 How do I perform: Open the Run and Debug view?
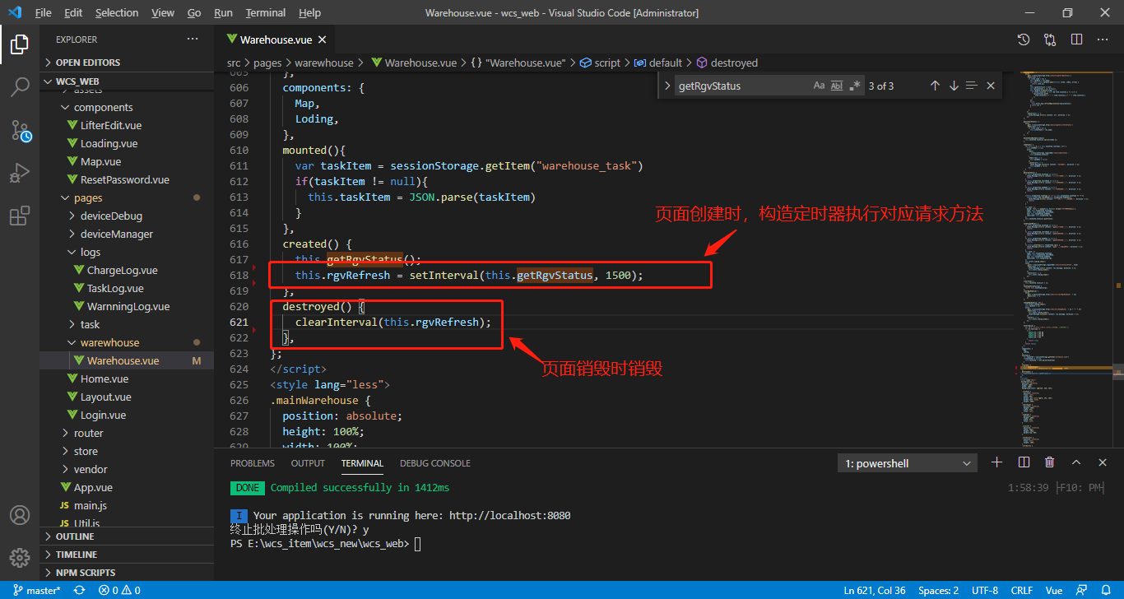(20, 173)
